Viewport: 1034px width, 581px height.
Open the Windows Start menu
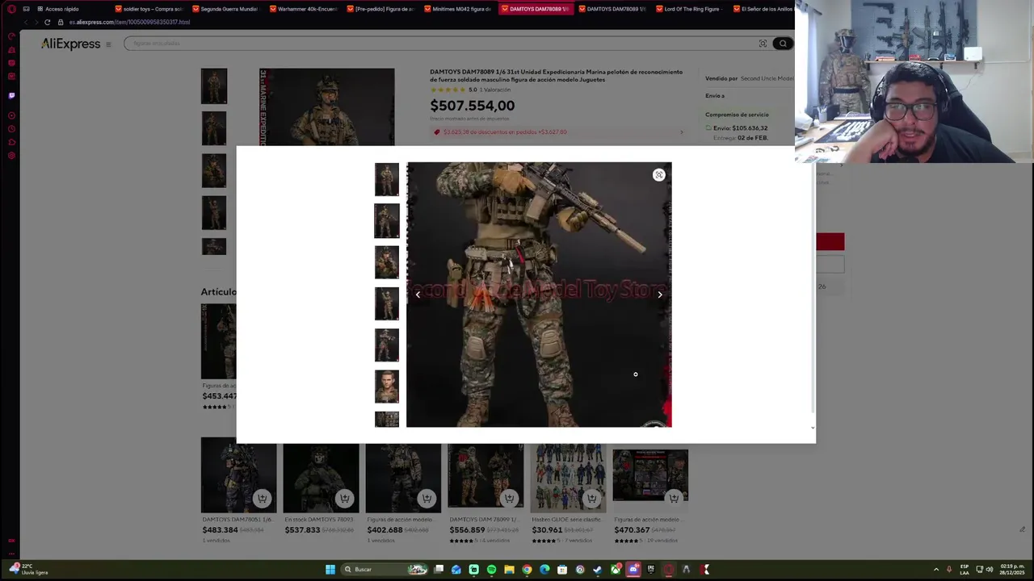[x=330, y=570]
